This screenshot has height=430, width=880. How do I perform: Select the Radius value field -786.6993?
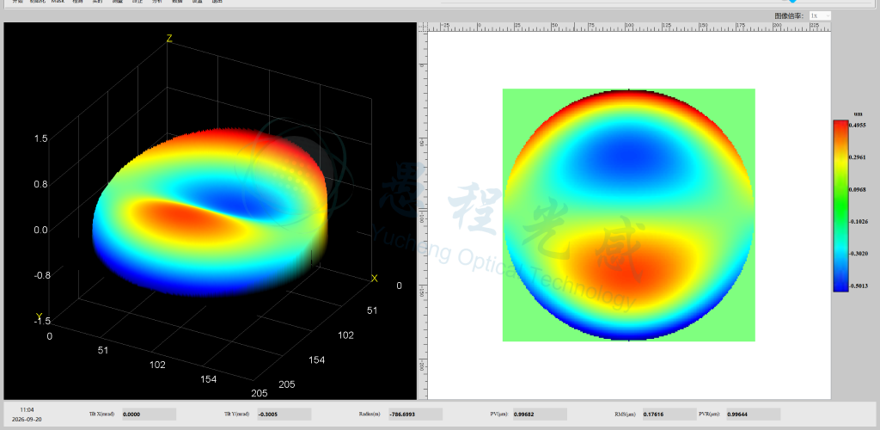click(415, 415)
